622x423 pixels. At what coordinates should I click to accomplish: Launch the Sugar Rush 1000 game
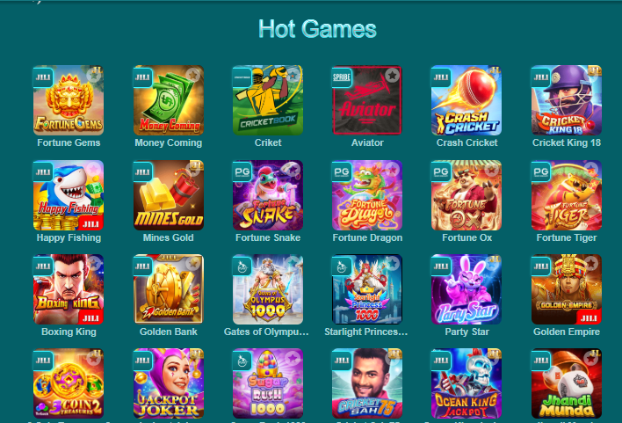click(x=268, y=383)
